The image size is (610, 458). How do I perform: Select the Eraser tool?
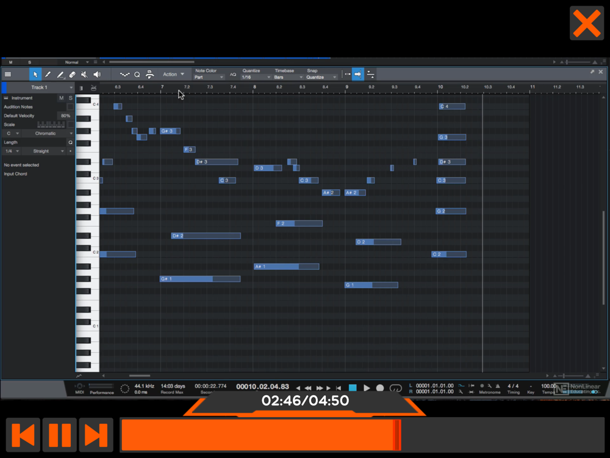tap(73, 75)
